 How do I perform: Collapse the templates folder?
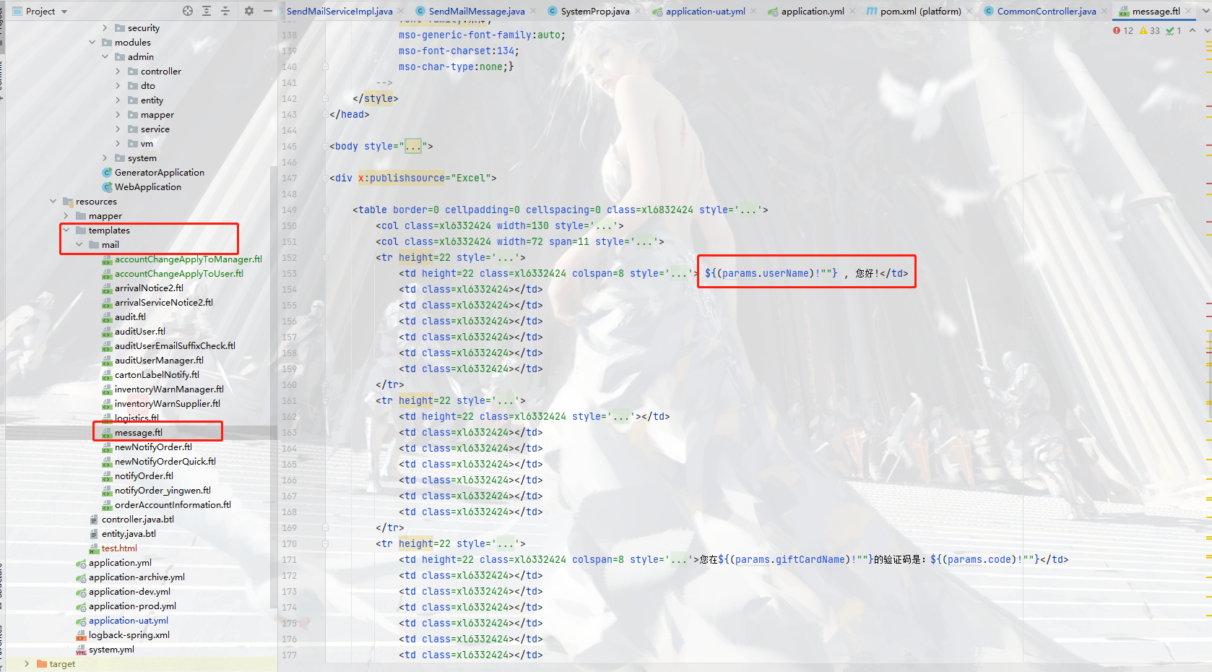click(x=66, y=230)
